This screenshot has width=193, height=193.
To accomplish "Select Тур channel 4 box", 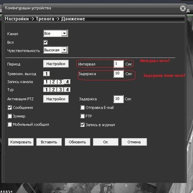I will tap(67, 89).
